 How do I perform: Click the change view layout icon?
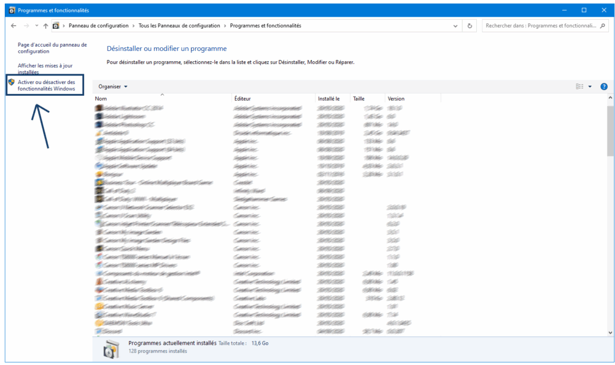point(580,87)
